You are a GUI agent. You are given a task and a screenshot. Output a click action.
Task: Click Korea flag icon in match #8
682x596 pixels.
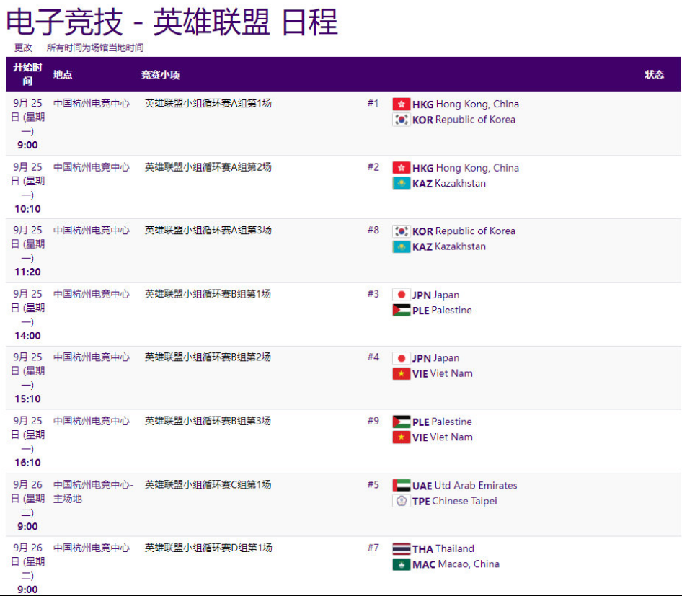[401, 231]
